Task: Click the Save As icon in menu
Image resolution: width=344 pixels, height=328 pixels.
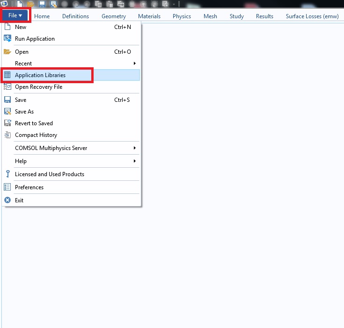Action: (7, 112)
